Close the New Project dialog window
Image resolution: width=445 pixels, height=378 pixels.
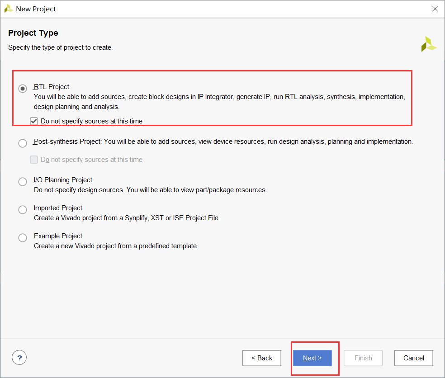tap(435, 9)
